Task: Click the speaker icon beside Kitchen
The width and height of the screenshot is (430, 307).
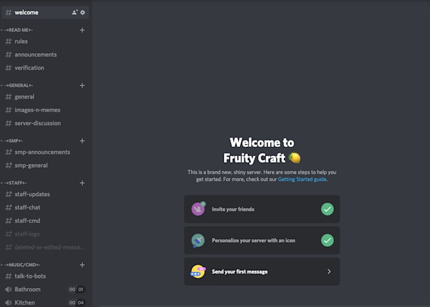Action: [8, 303]
